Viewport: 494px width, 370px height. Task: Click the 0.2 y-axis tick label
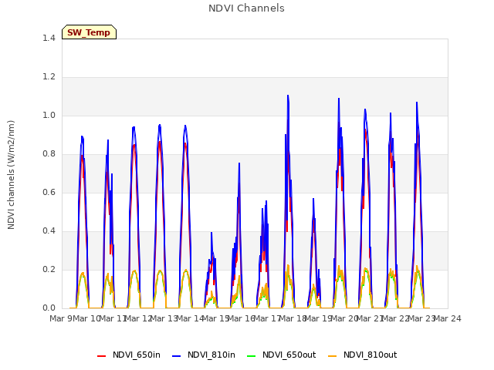tap(49, 269)
